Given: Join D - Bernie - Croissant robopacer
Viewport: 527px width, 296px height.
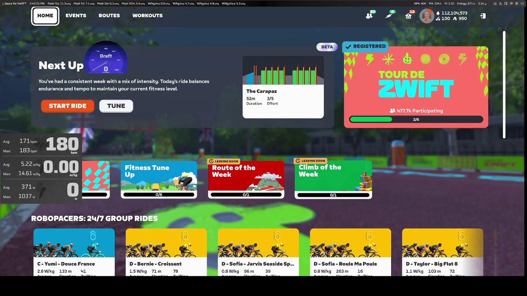Looking at the screenshot, I should click(x=166, y=252).
